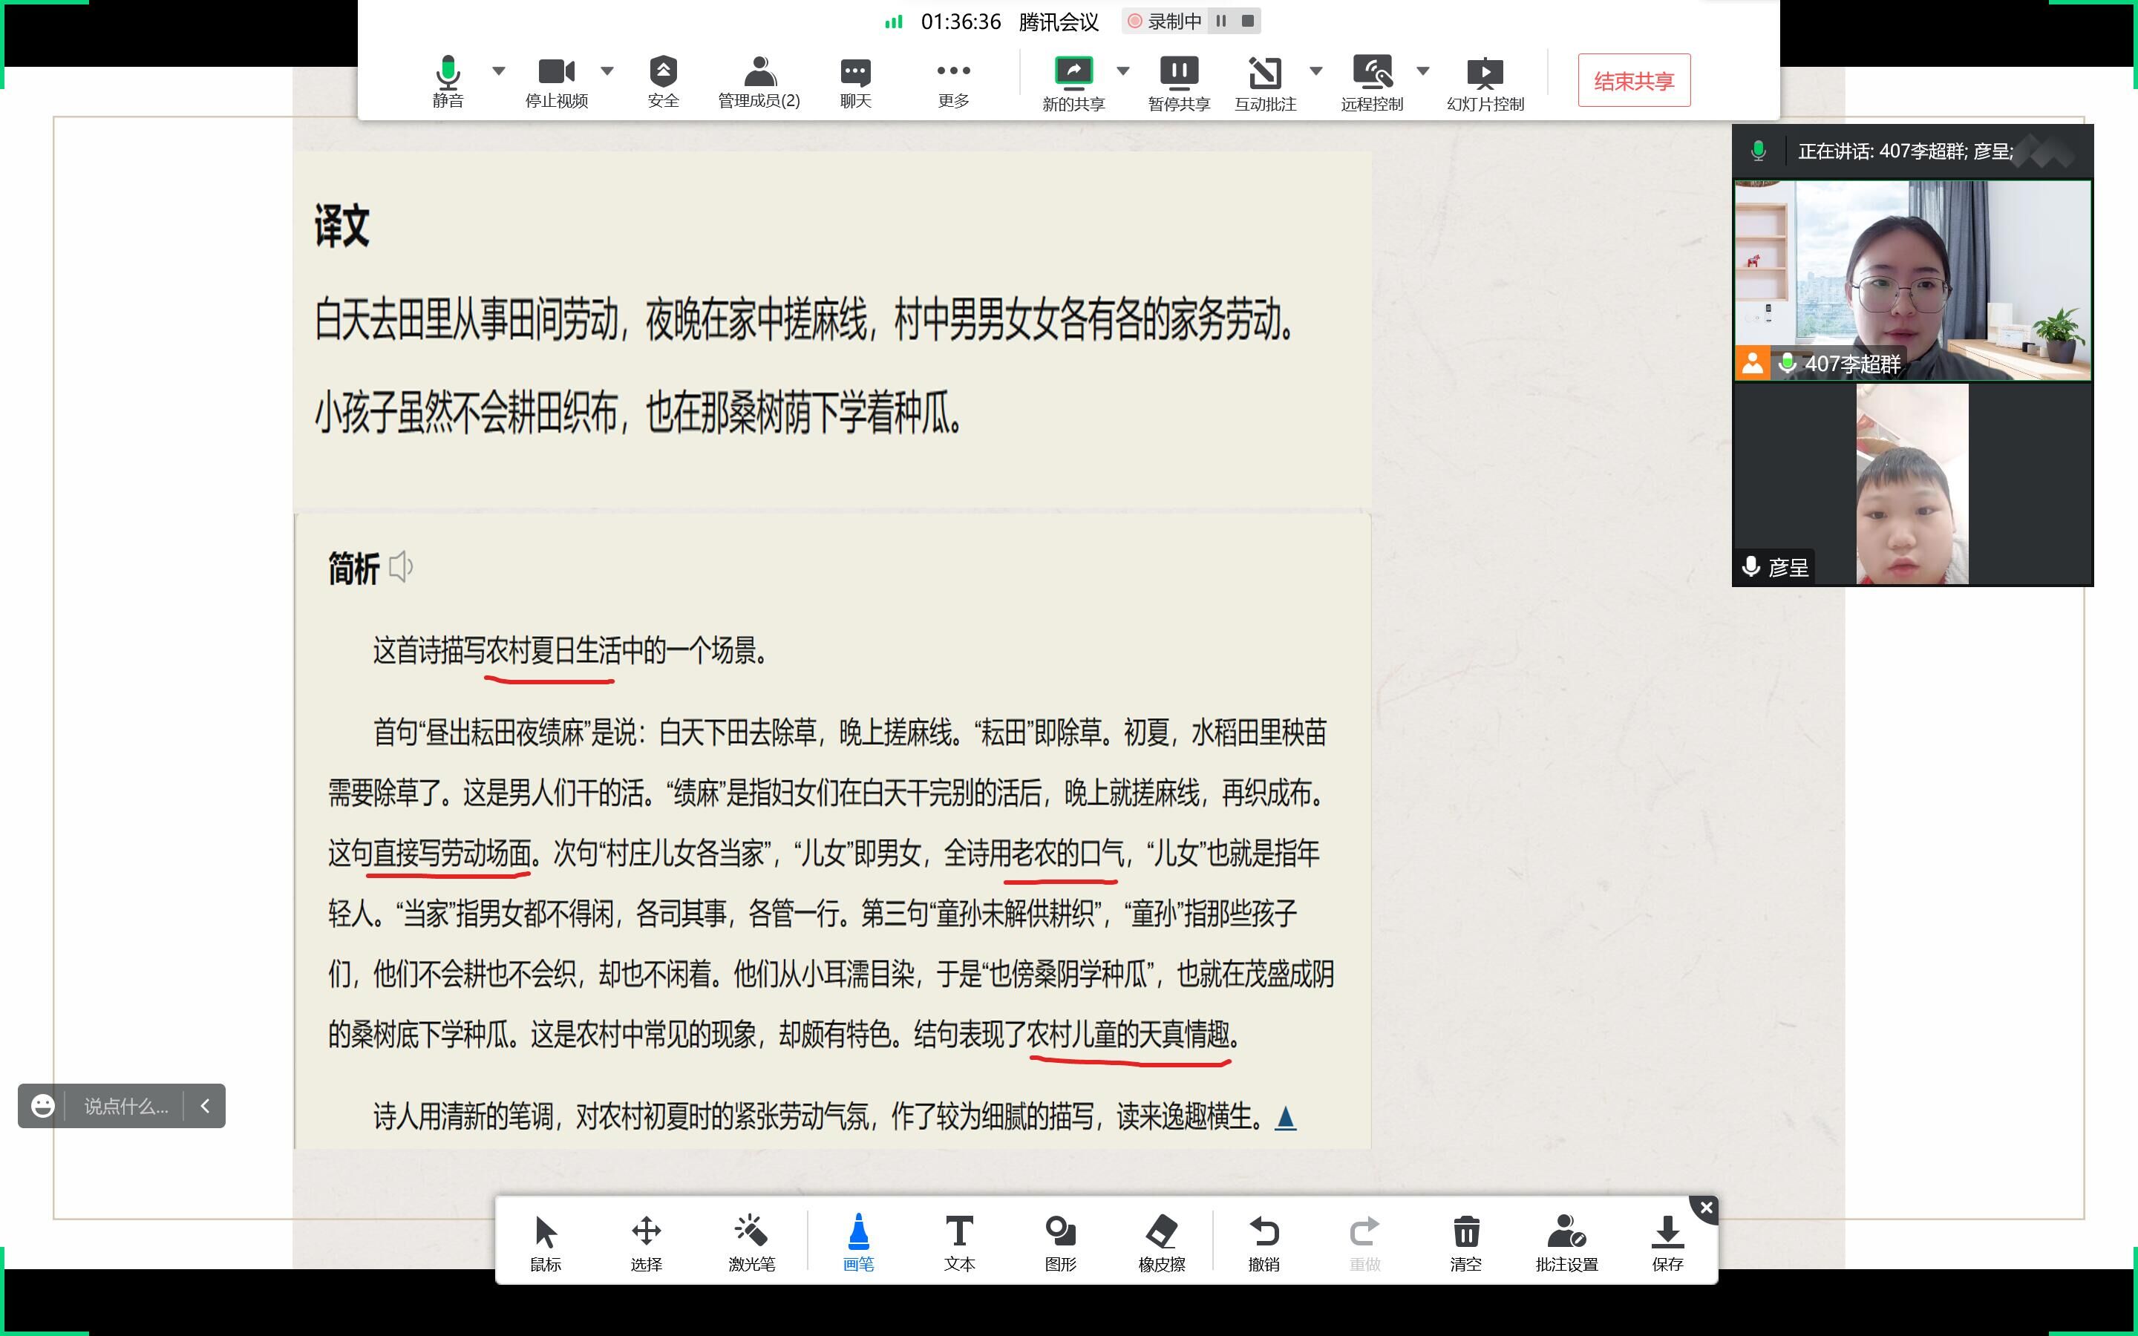Screen dimensions: 2138x1336
Task: Click text 这首诗描写农村夏日生活中的一个场景
Action: click(571, 651)
